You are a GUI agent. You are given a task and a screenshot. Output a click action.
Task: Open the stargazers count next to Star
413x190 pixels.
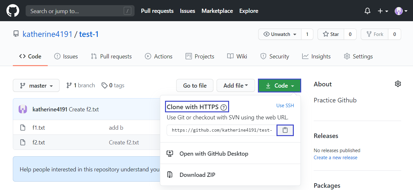pyautogui.click(x=350, y=34)
